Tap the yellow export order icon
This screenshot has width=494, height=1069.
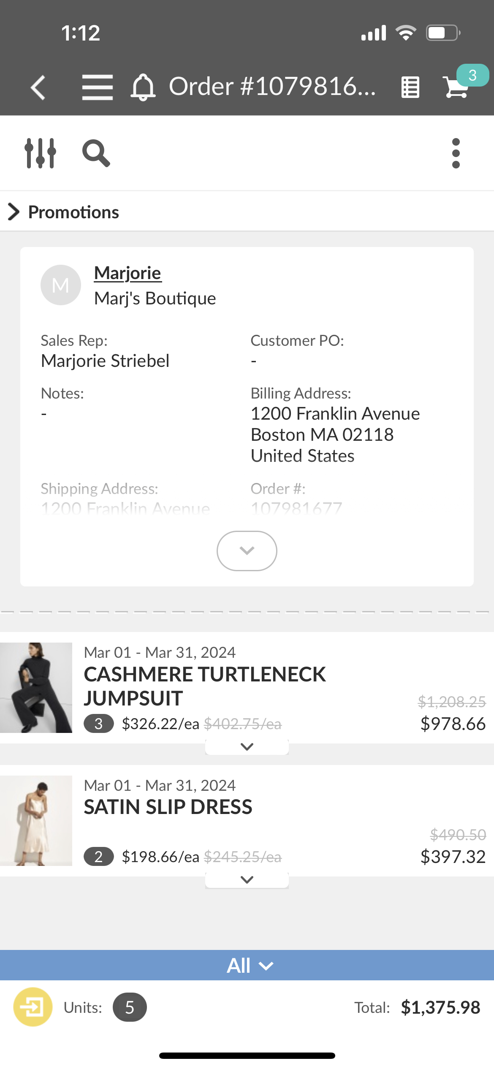point(33,1007)
